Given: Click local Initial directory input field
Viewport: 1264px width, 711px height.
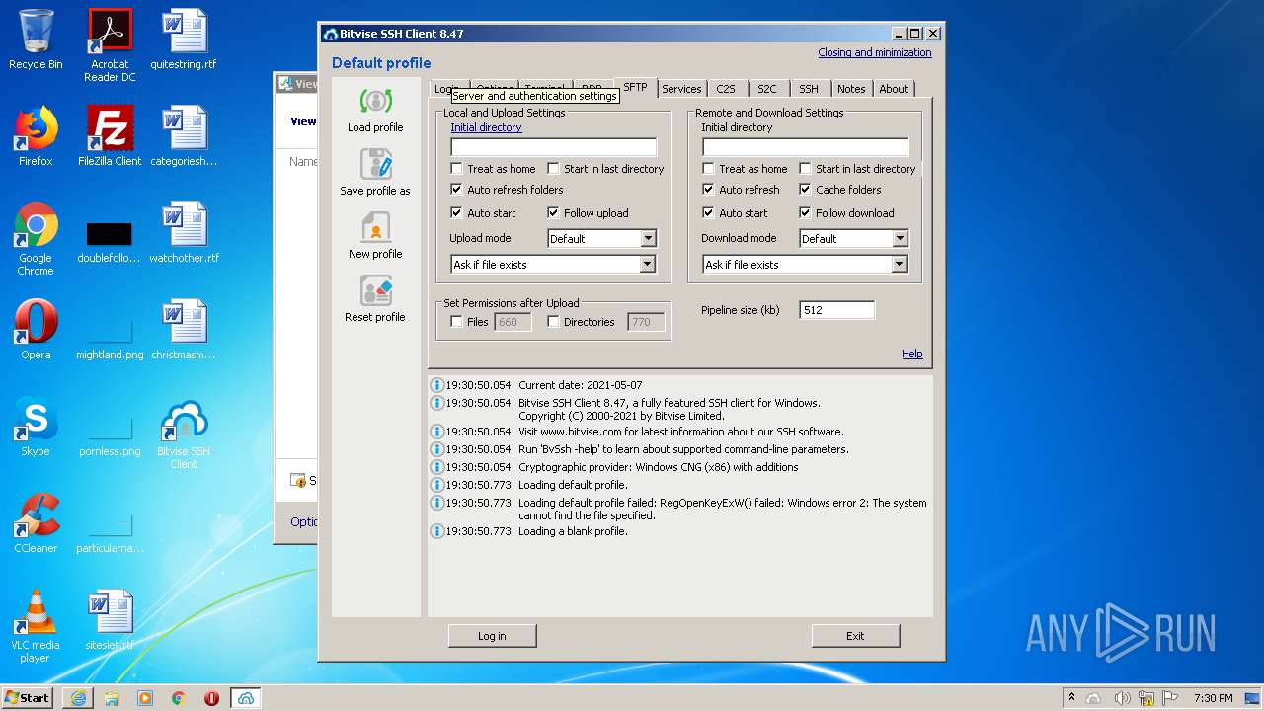Looking at the screenshot, I should (x=553, y=147).
